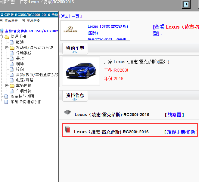
Task: Click the 菜单折叠 text
Action: click(x=33, y=21)
